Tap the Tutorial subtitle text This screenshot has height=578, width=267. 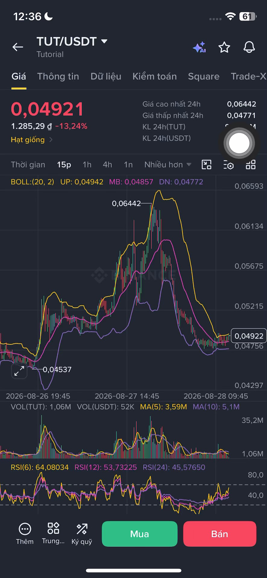[x=50, y=54]
